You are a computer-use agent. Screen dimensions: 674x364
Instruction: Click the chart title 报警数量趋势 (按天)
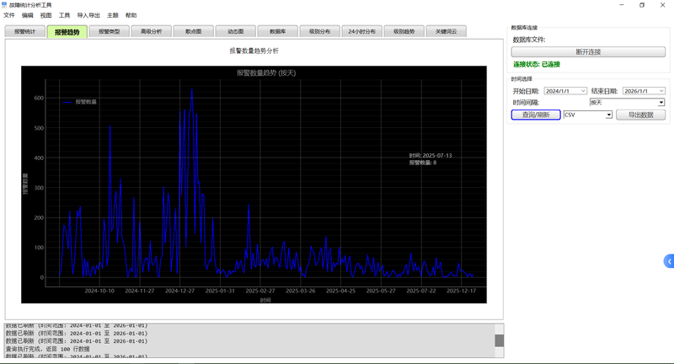point(266,73)
